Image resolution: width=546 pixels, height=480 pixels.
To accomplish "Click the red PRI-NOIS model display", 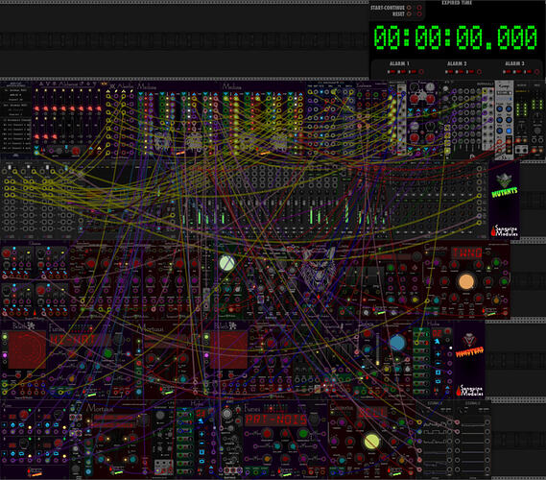I will (x=275, y=420).
